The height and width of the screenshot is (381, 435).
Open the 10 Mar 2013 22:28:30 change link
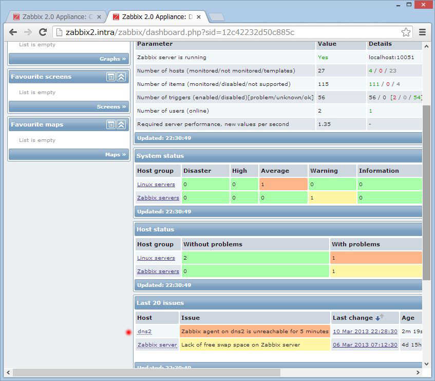tap(365, 331)
